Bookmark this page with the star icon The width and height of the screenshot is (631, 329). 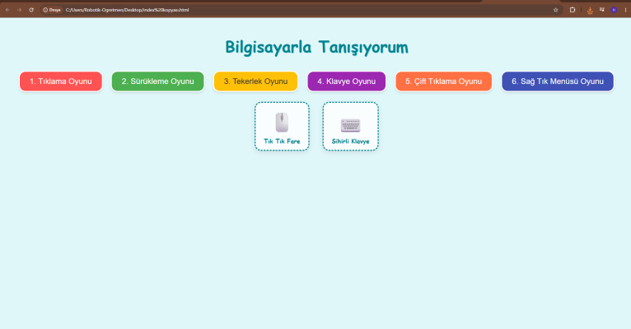(x=556, y=10)
